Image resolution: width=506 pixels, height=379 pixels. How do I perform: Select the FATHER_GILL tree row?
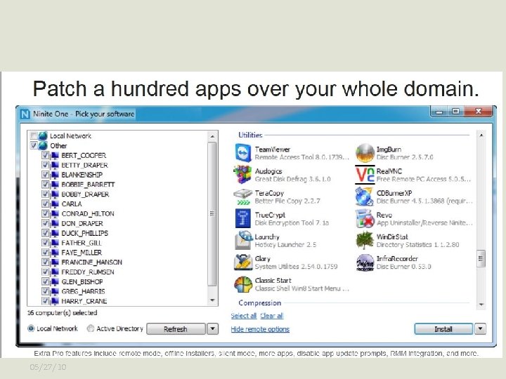(82, 243)
